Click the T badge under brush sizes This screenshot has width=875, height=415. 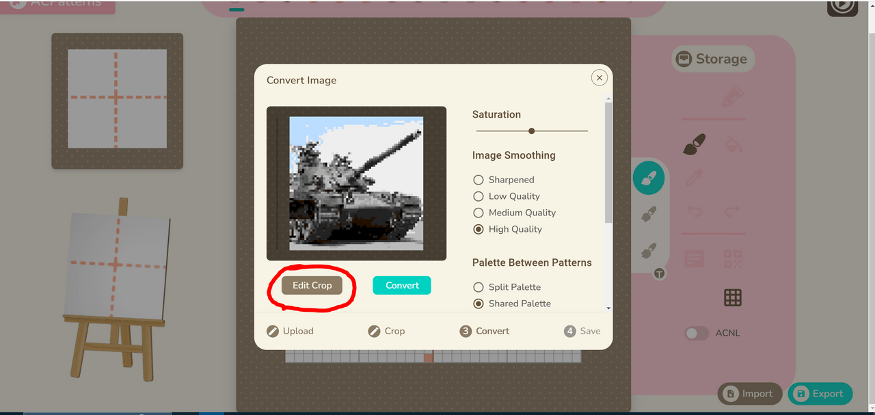[659, 273]
